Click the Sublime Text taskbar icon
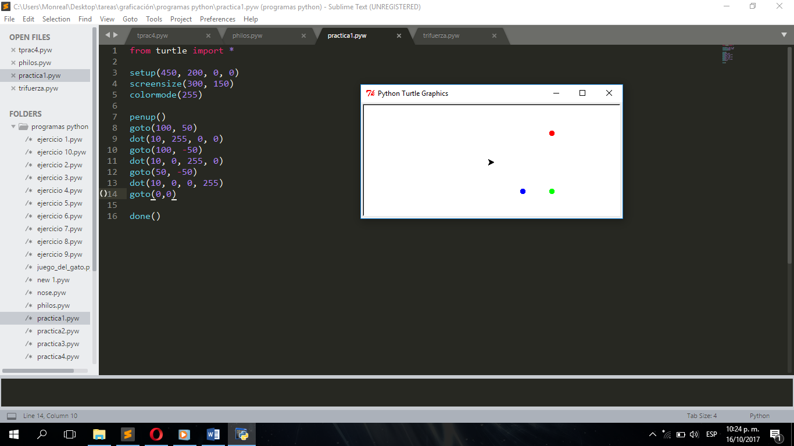Viewport: 794px width, 446px height. (128, 434)
